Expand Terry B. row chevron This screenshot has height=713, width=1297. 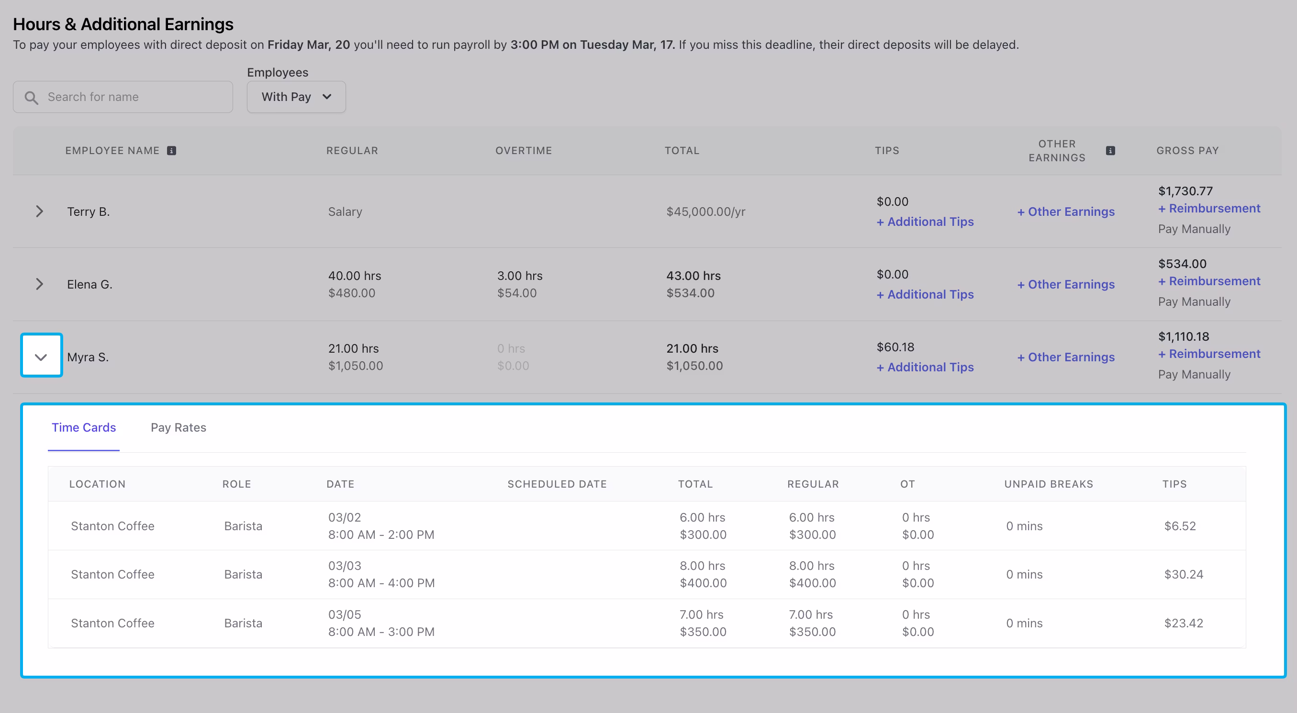(x=39, y=212)
